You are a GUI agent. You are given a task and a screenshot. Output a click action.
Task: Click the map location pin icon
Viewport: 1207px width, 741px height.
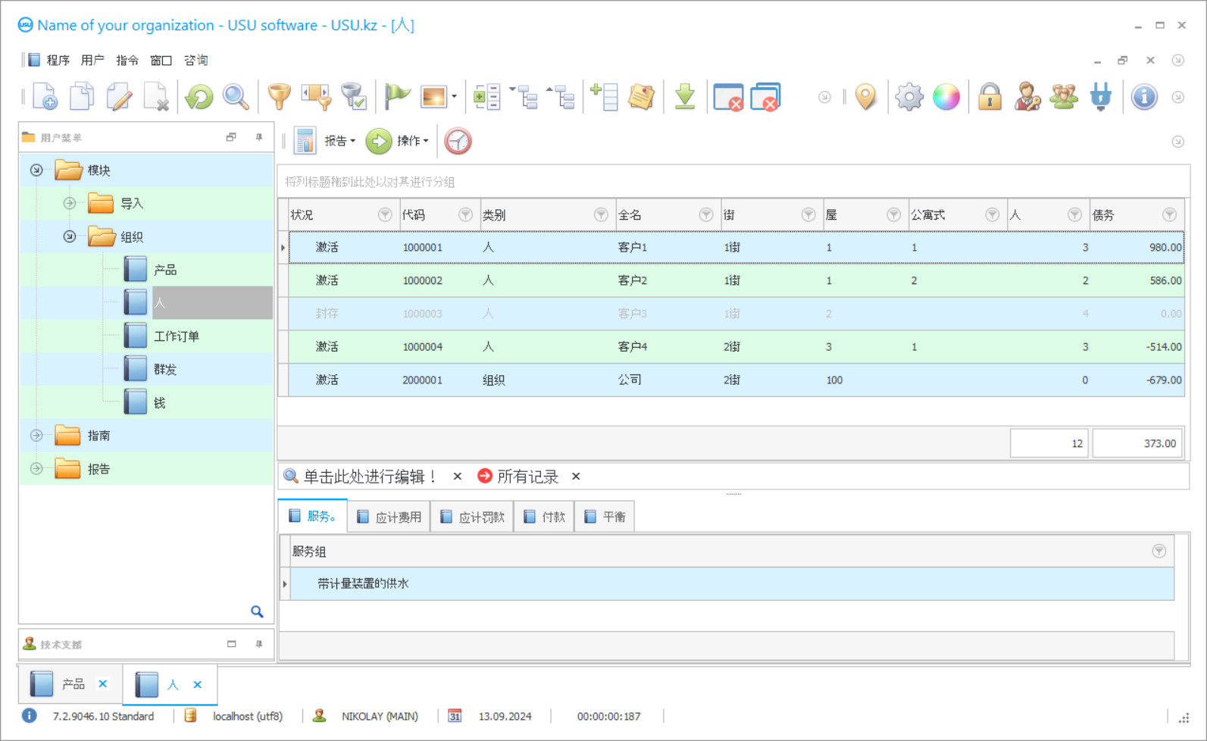tap(865, 97)
